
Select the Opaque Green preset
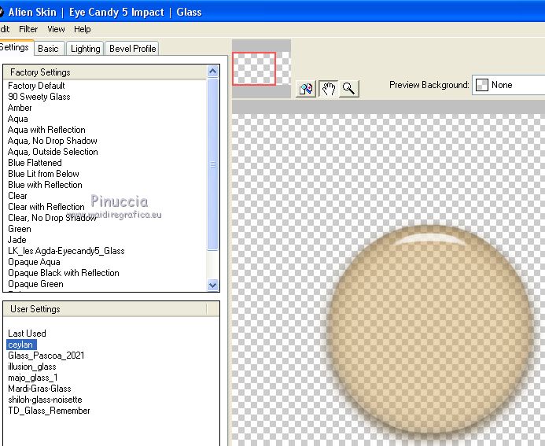35,284
